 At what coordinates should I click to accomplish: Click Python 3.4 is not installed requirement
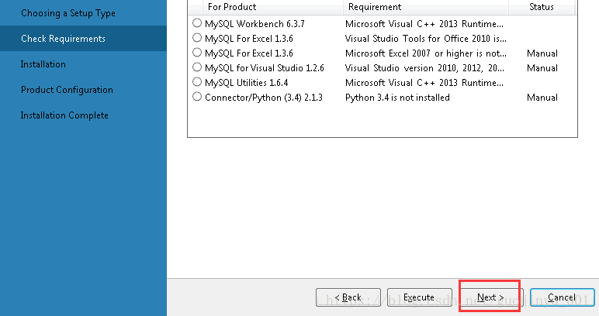(x=397, y=98)
